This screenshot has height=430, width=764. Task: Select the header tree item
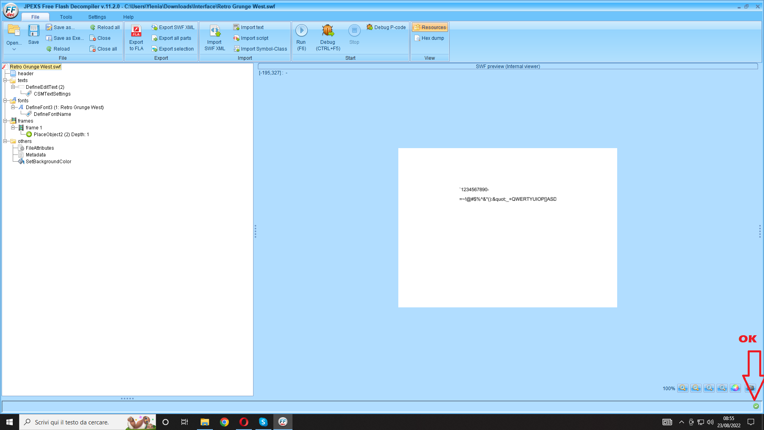[x=25, y=74]
